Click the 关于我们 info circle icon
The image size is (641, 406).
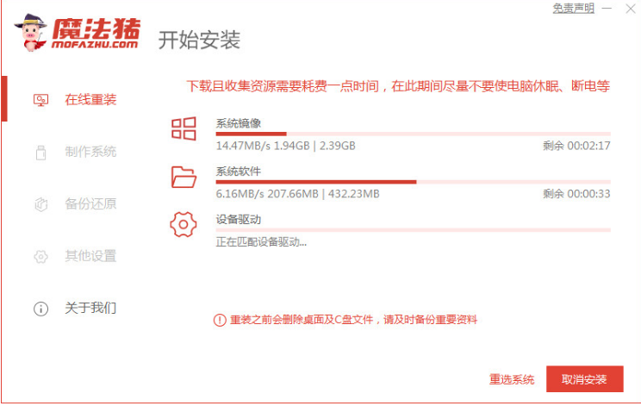click(40, 308)
